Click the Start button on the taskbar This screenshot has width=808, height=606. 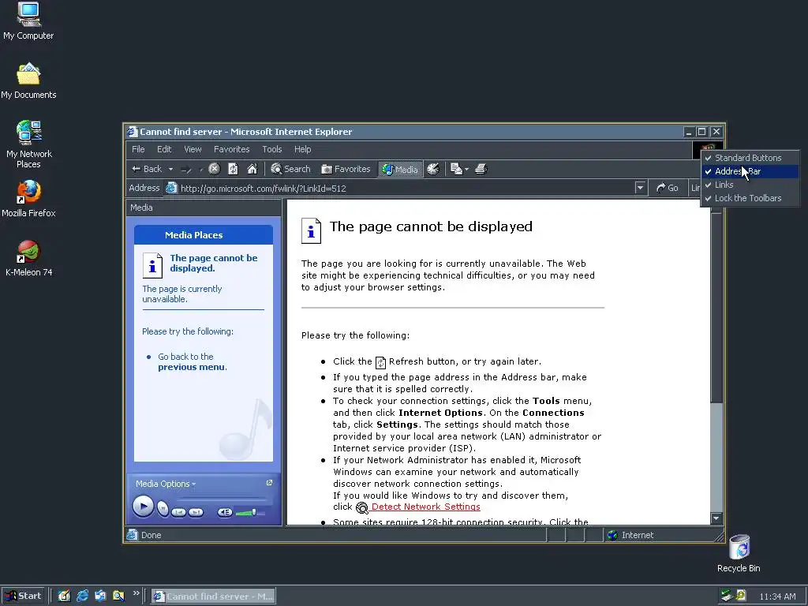(23, 597)
